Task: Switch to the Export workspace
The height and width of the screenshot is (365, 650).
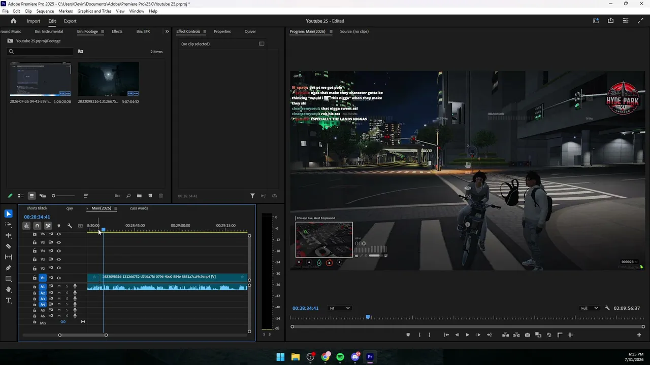Action: (x=70, y=21)
